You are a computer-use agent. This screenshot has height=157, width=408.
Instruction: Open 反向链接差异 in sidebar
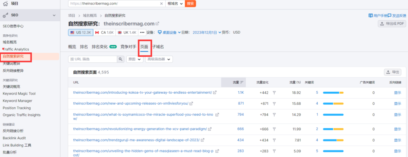(13, 71)
